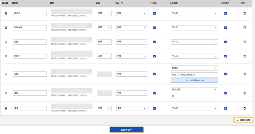Image resolution: width=255 pixels, height=134 pixels.
Task: Click the formula field with field_7 * field_8
Action: click(194, 75)
